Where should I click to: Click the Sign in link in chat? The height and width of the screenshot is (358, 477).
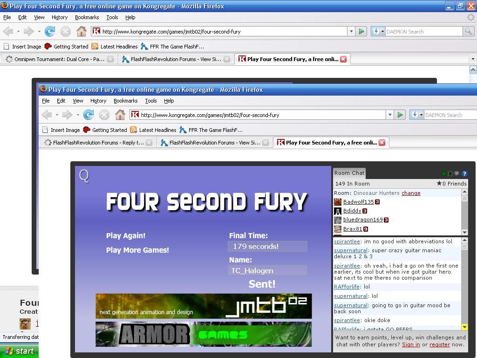(x=411, y=344)
